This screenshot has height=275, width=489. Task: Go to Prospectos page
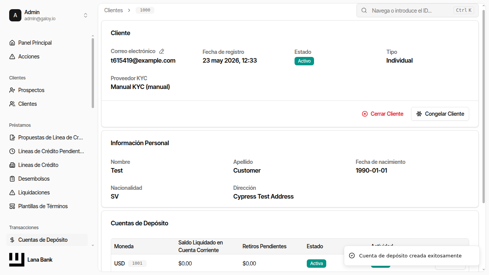click(x=47, y=90)
